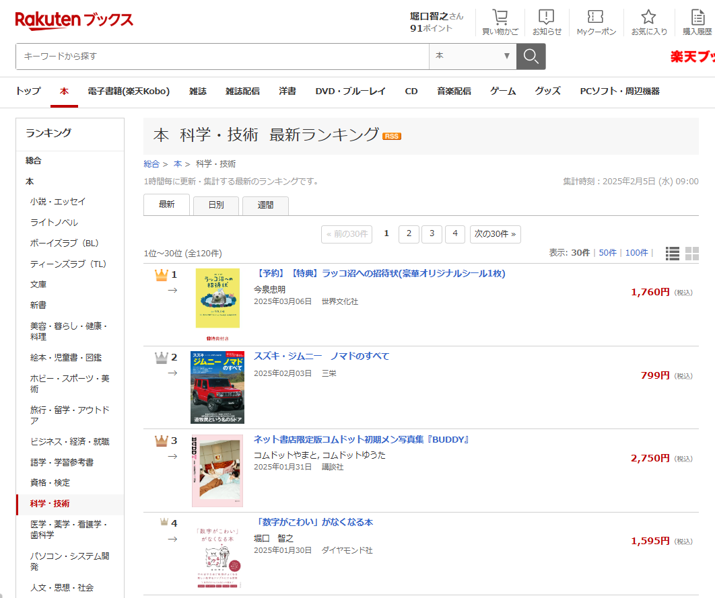715x598 pixels.
Task: Go to results page 4
Action: coord(455,234)
